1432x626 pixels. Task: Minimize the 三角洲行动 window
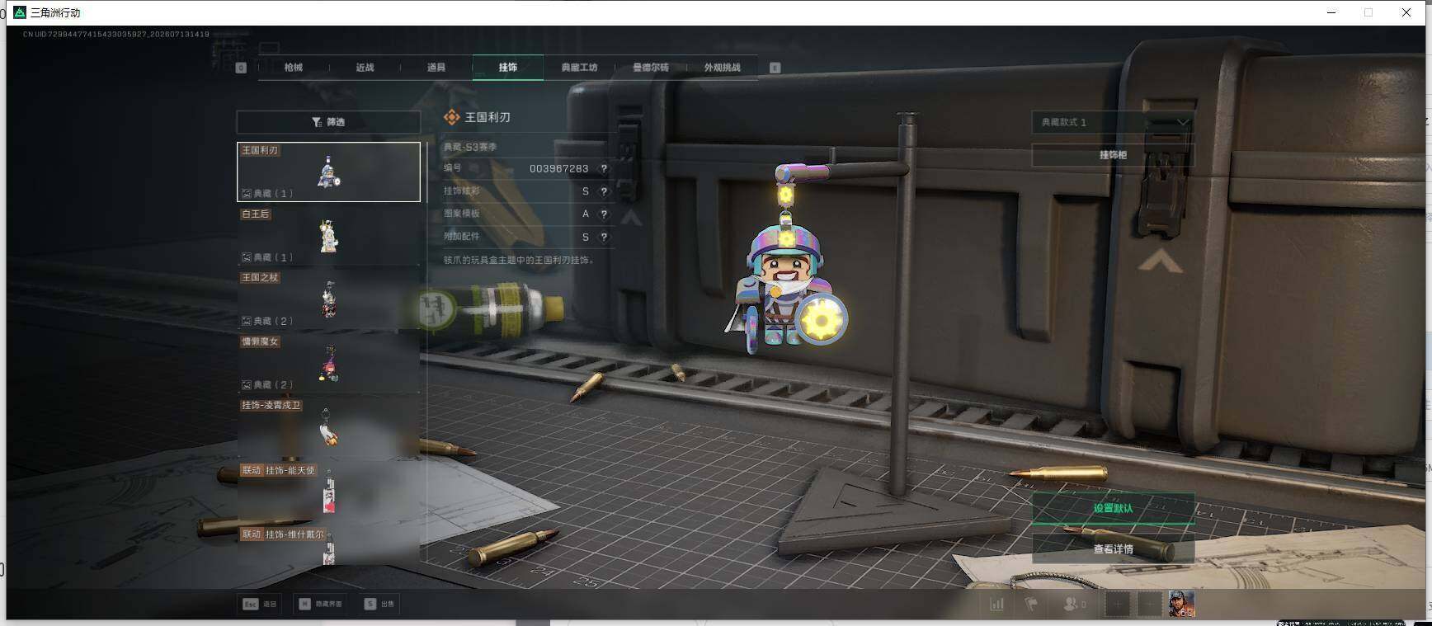pos(1331,12)
